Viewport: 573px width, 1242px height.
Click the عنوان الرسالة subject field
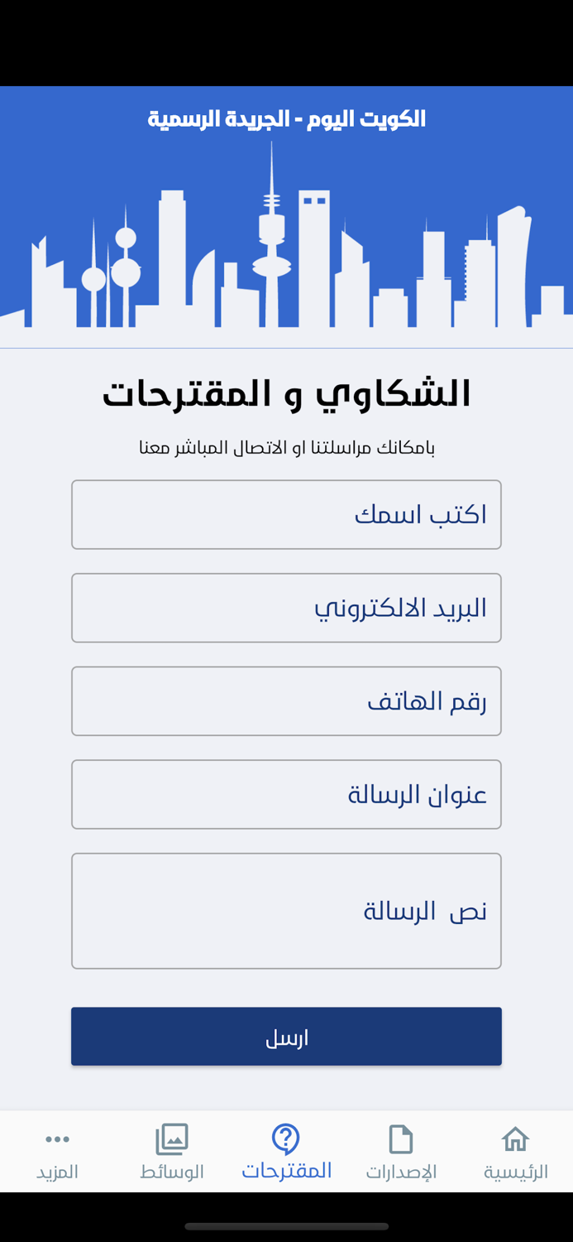pyautogui.click(x=286, y=794)
